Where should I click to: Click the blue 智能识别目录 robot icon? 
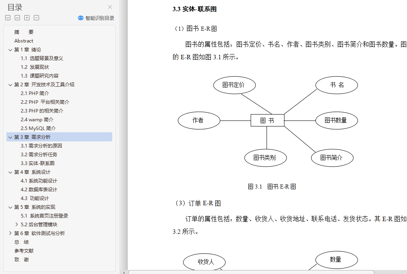pos(81,18)
